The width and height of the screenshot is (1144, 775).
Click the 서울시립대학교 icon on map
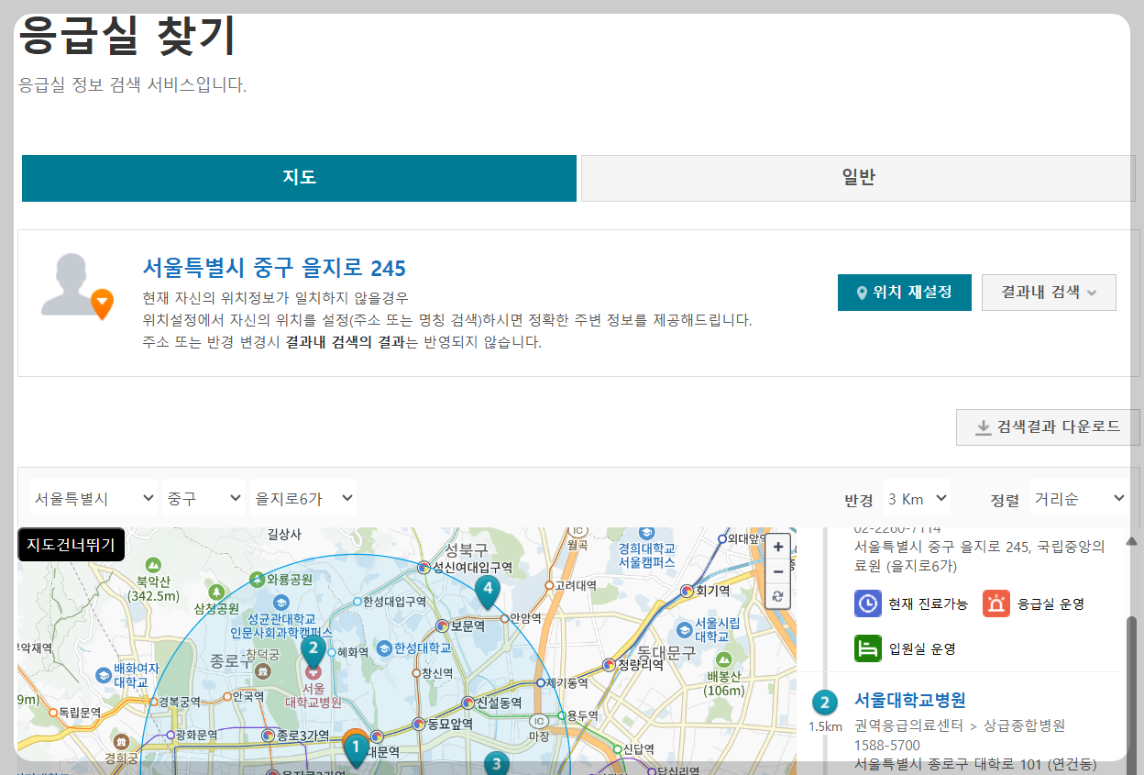coord(686,629)
